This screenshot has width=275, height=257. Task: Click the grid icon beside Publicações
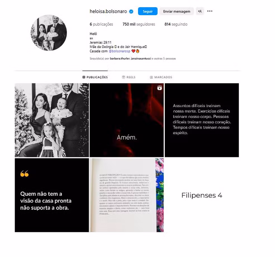pyautogui.click(x=84, y=77)
